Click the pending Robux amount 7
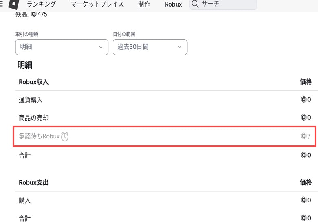This screenshot has width=318, height=224. [x=309, y=136]
